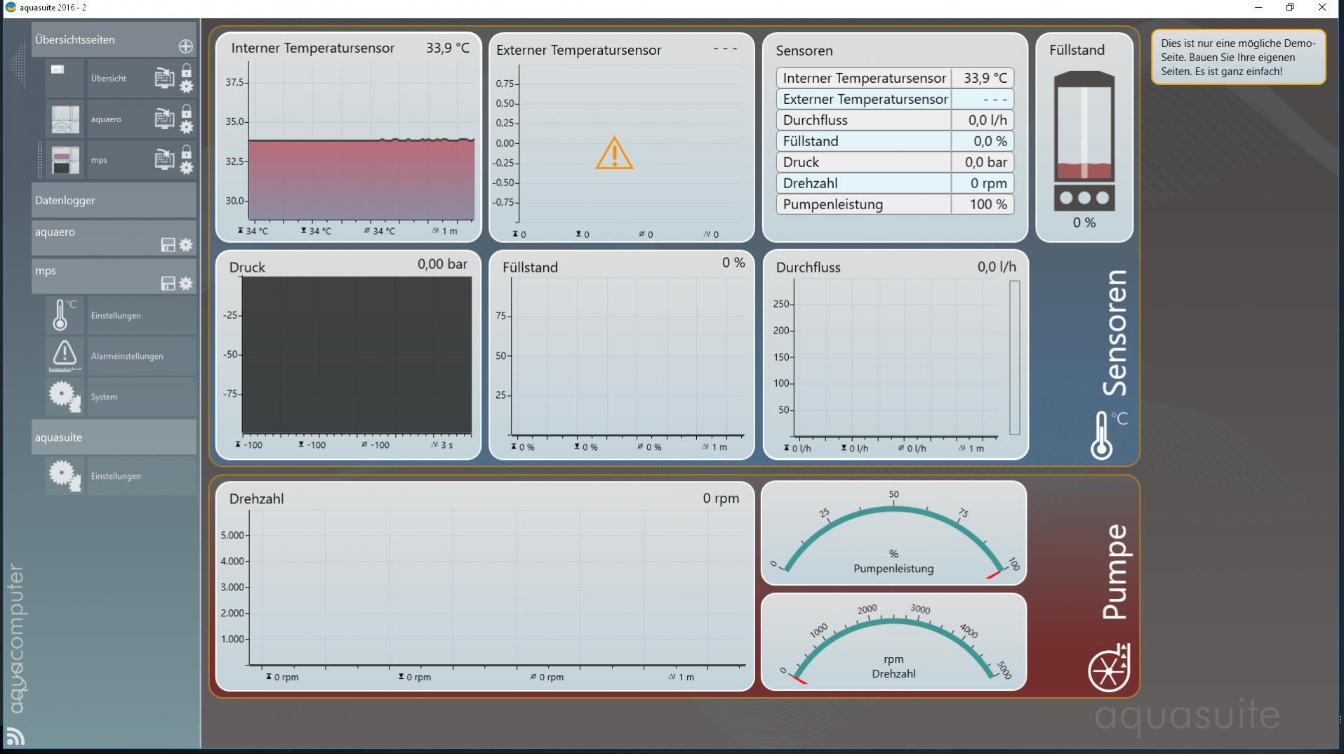The width and height of the screenshot is (1344, 754).
Task: Select the 'Externer Temperatursensor' row in the Sensoren table
Action: 895,99
